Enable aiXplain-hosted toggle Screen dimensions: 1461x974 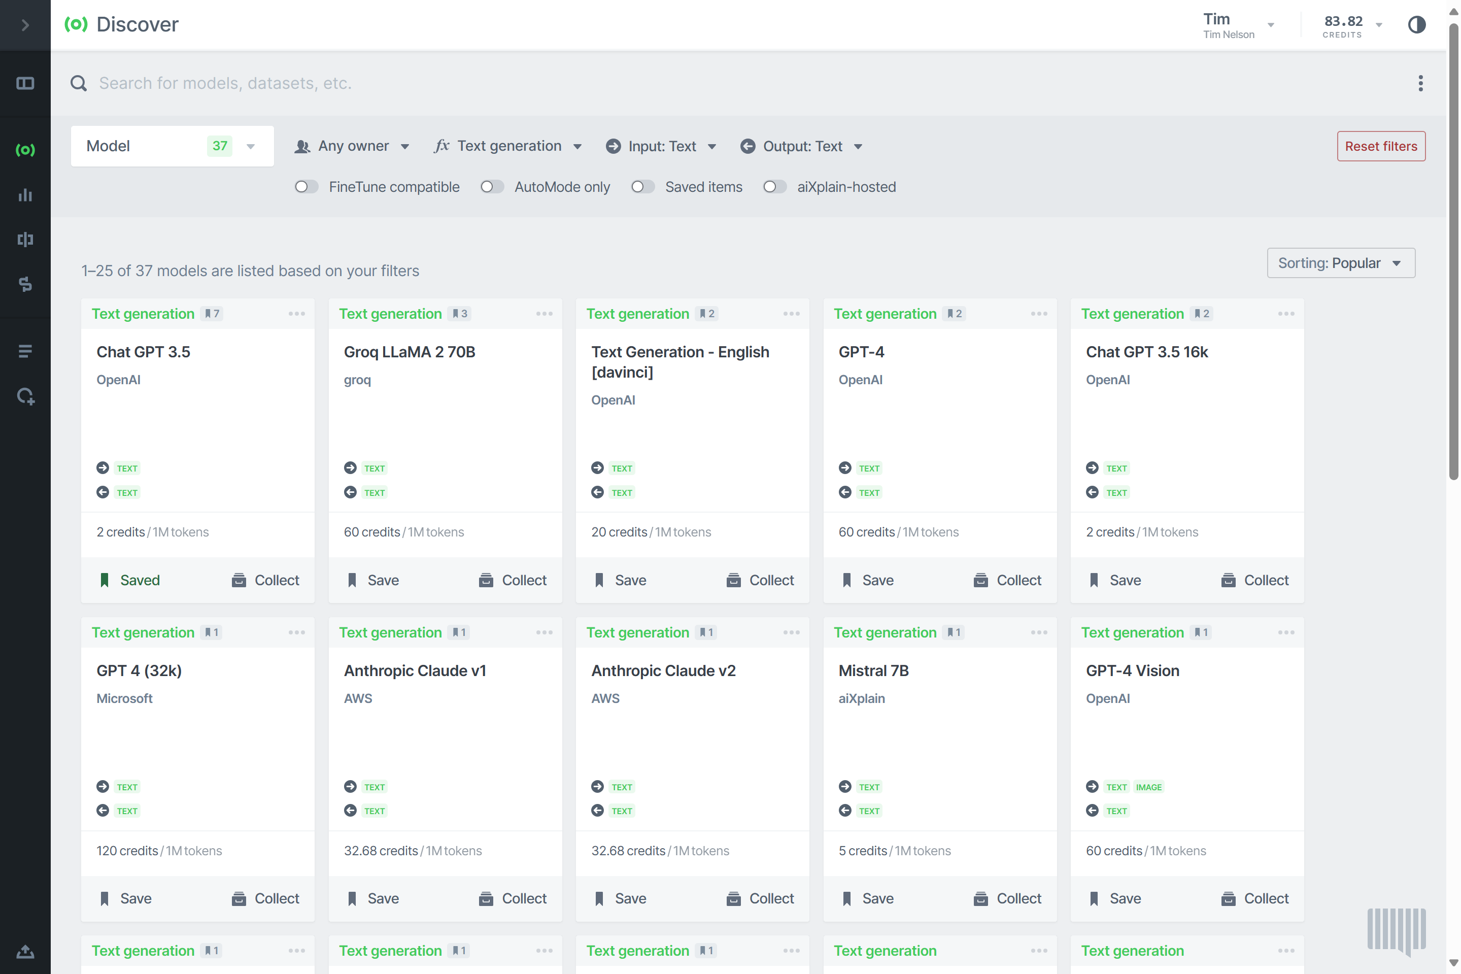[x=774, y=187]
